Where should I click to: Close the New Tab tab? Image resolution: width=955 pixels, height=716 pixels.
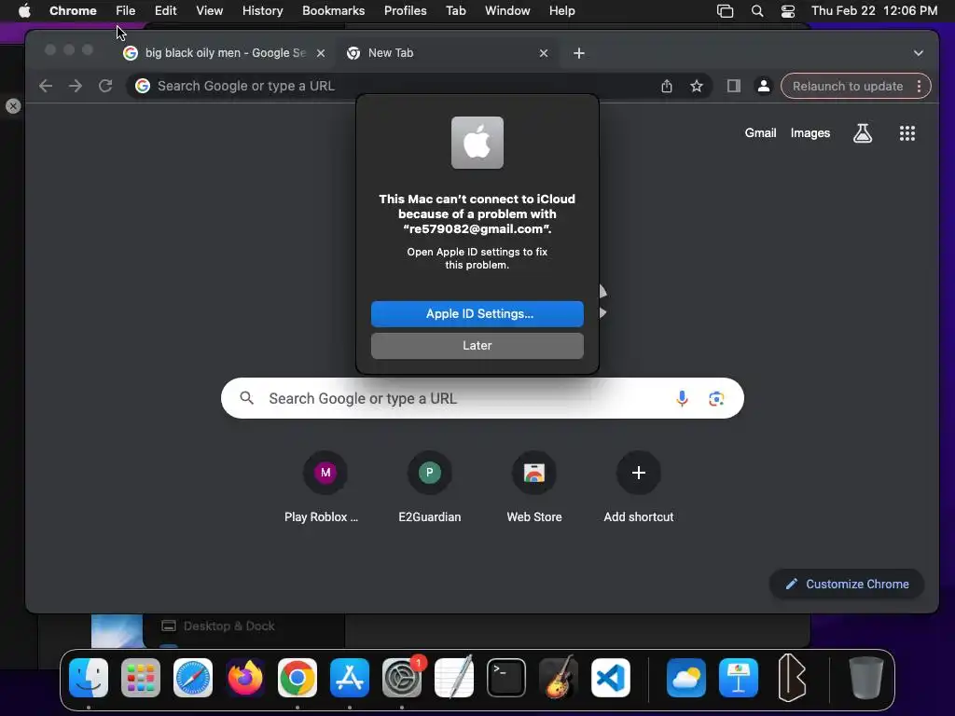click(544, 53)
